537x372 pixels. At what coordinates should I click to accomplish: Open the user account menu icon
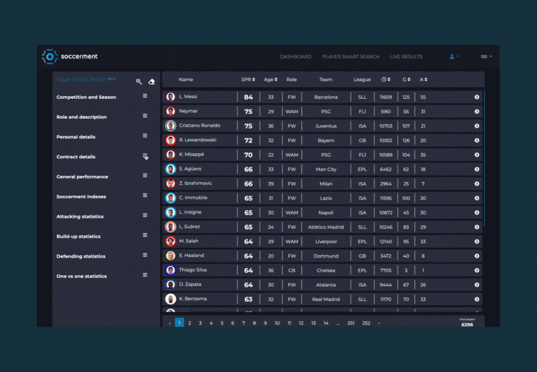coord(454,57)
